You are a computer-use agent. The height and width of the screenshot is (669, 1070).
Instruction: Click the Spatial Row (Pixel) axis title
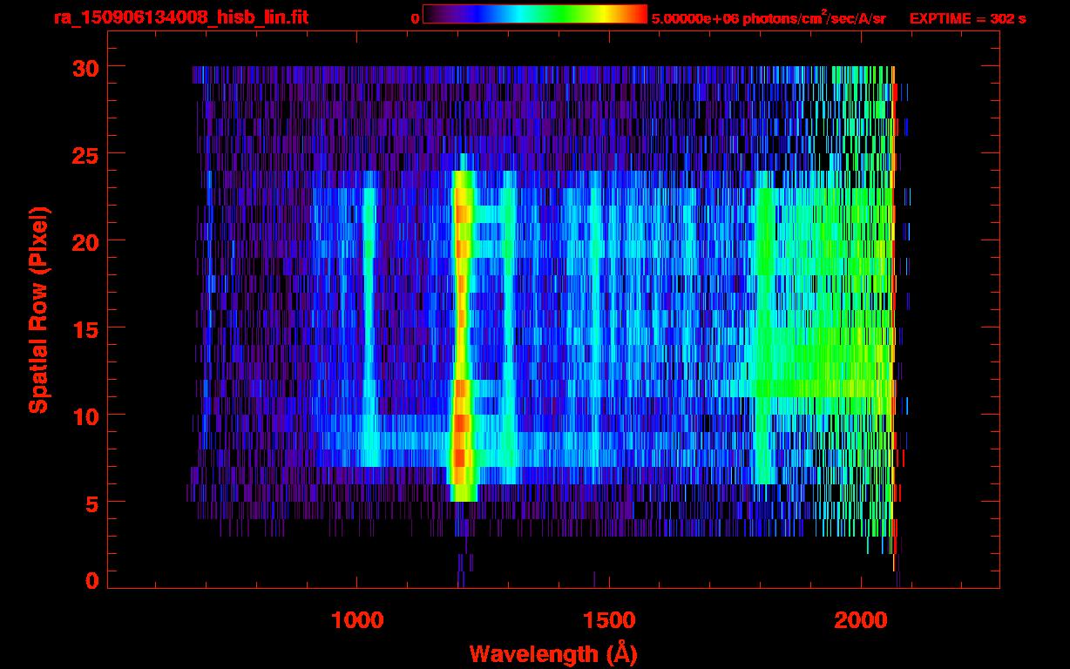click(37, 309)
